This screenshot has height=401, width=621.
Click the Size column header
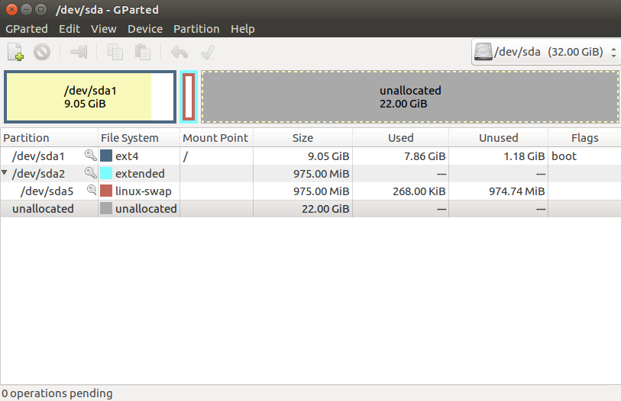(x=303, y=138)
